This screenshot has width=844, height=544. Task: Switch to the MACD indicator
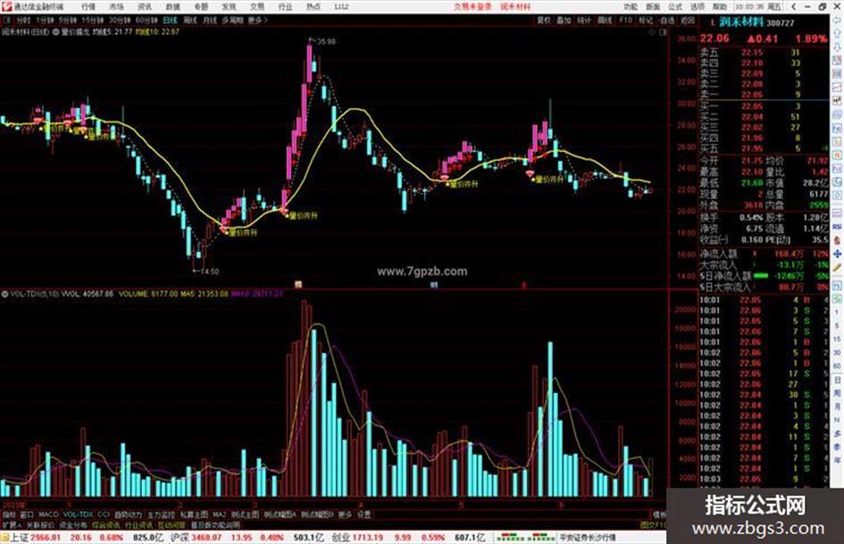(48, 515)
